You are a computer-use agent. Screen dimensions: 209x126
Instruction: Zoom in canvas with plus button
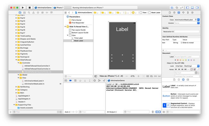(139, 76)
